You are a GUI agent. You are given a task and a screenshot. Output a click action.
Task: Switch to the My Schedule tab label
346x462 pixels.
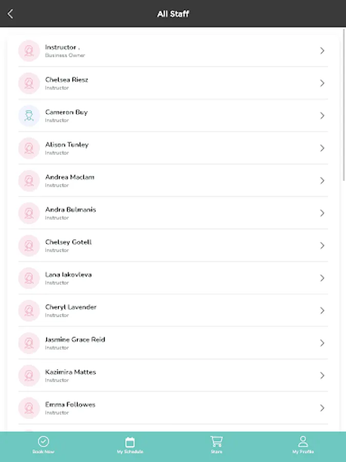tap(130, 452)
